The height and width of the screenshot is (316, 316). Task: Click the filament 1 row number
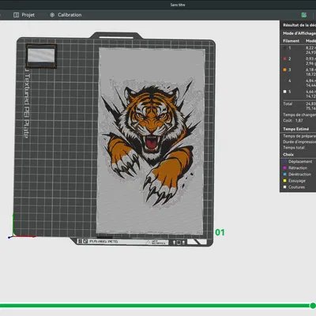[290, 48]
